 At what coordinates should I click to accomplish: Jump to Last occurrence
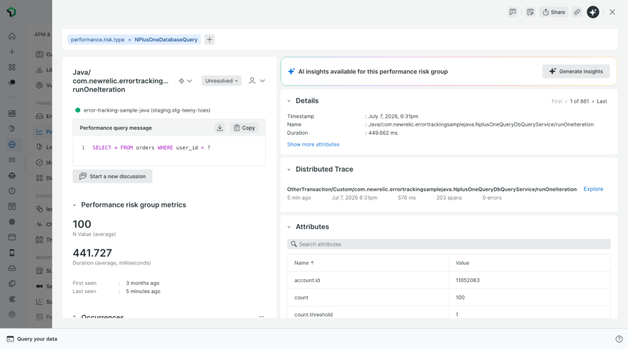pos(602,101)
